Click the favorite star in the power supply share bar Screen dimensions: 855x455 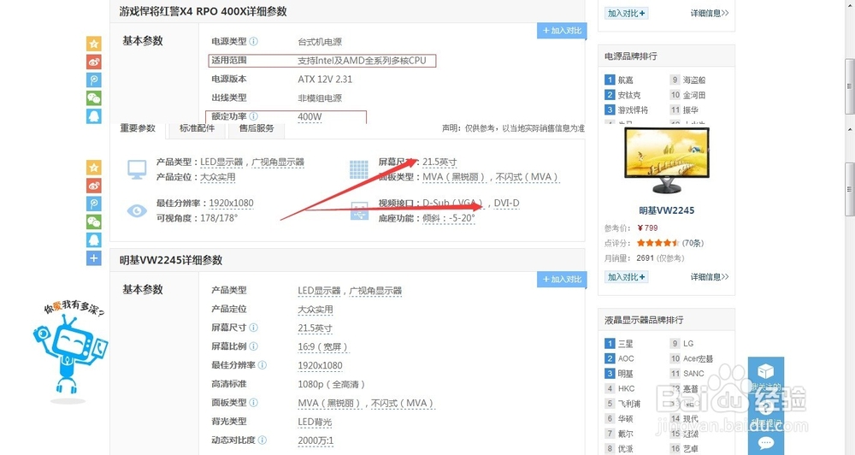[94, 44]
